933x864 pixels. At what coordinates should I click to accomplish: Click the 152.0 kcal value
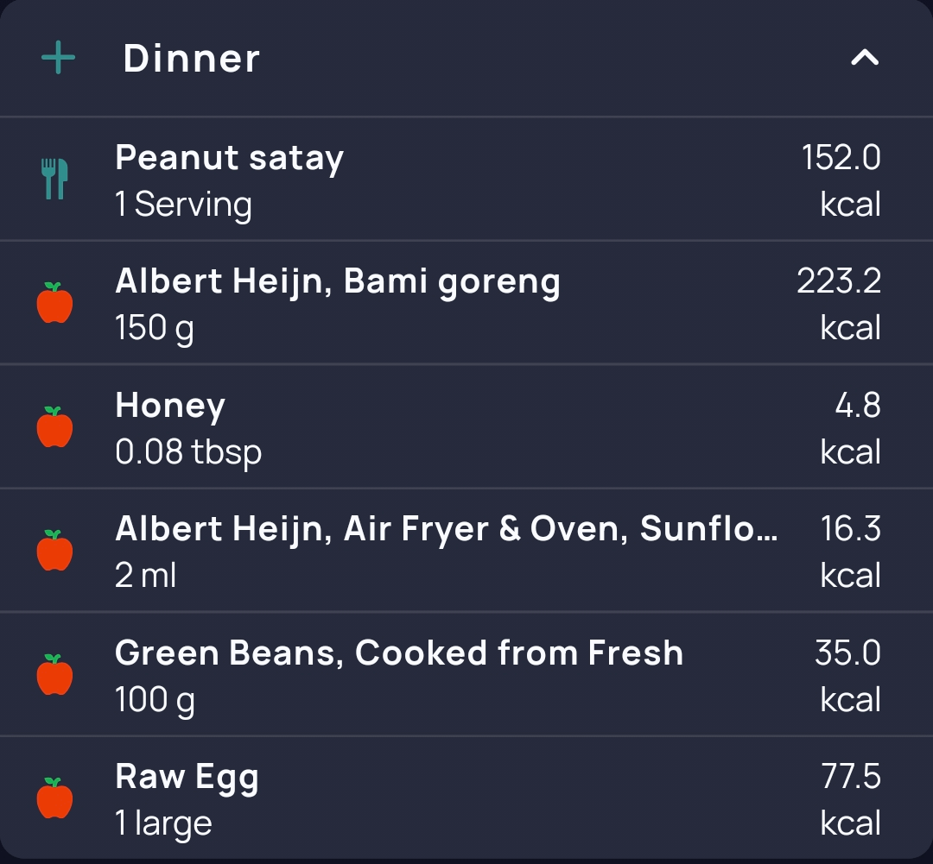[841, 180]
